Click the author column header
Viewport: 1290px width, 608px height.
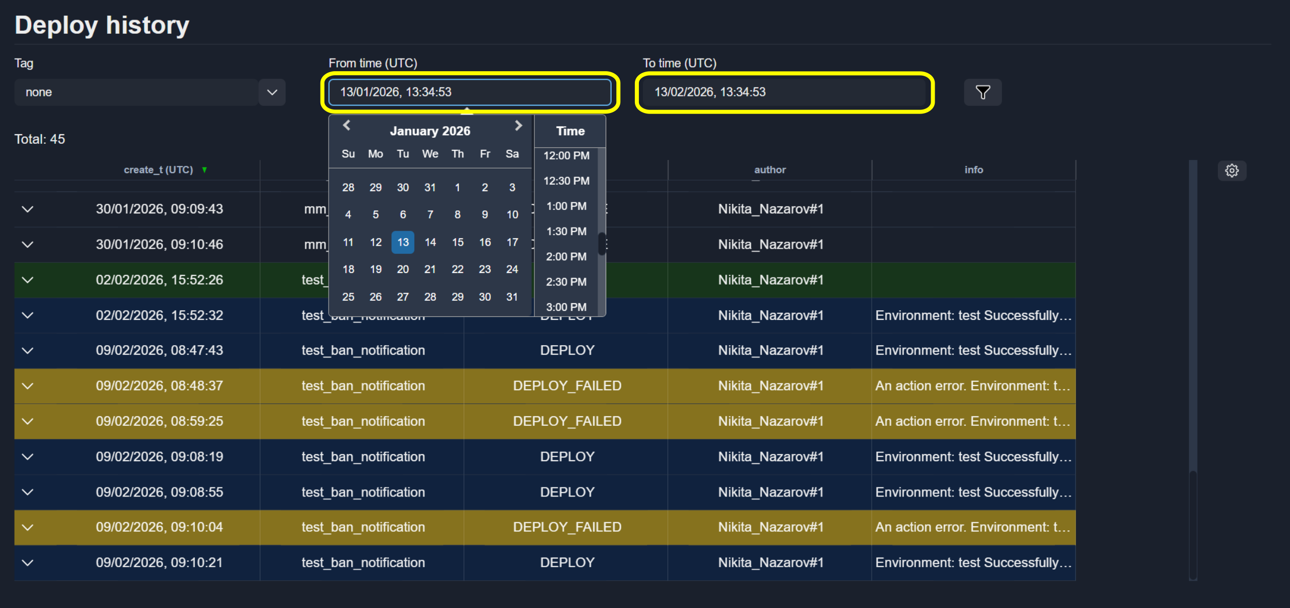(x=770, y=170)
